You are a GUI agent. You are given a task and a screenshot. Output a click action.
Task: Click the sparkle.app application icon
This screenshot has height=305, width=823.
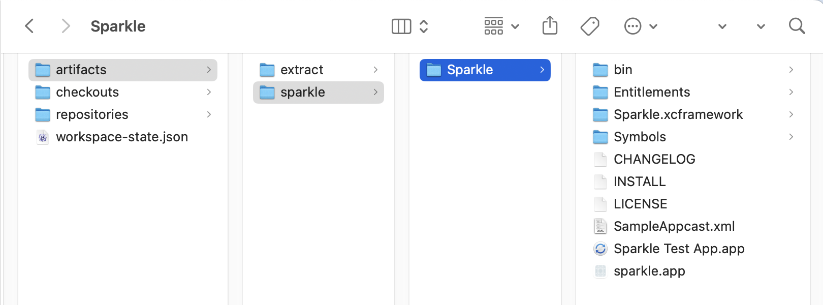[x=600, y=271]
